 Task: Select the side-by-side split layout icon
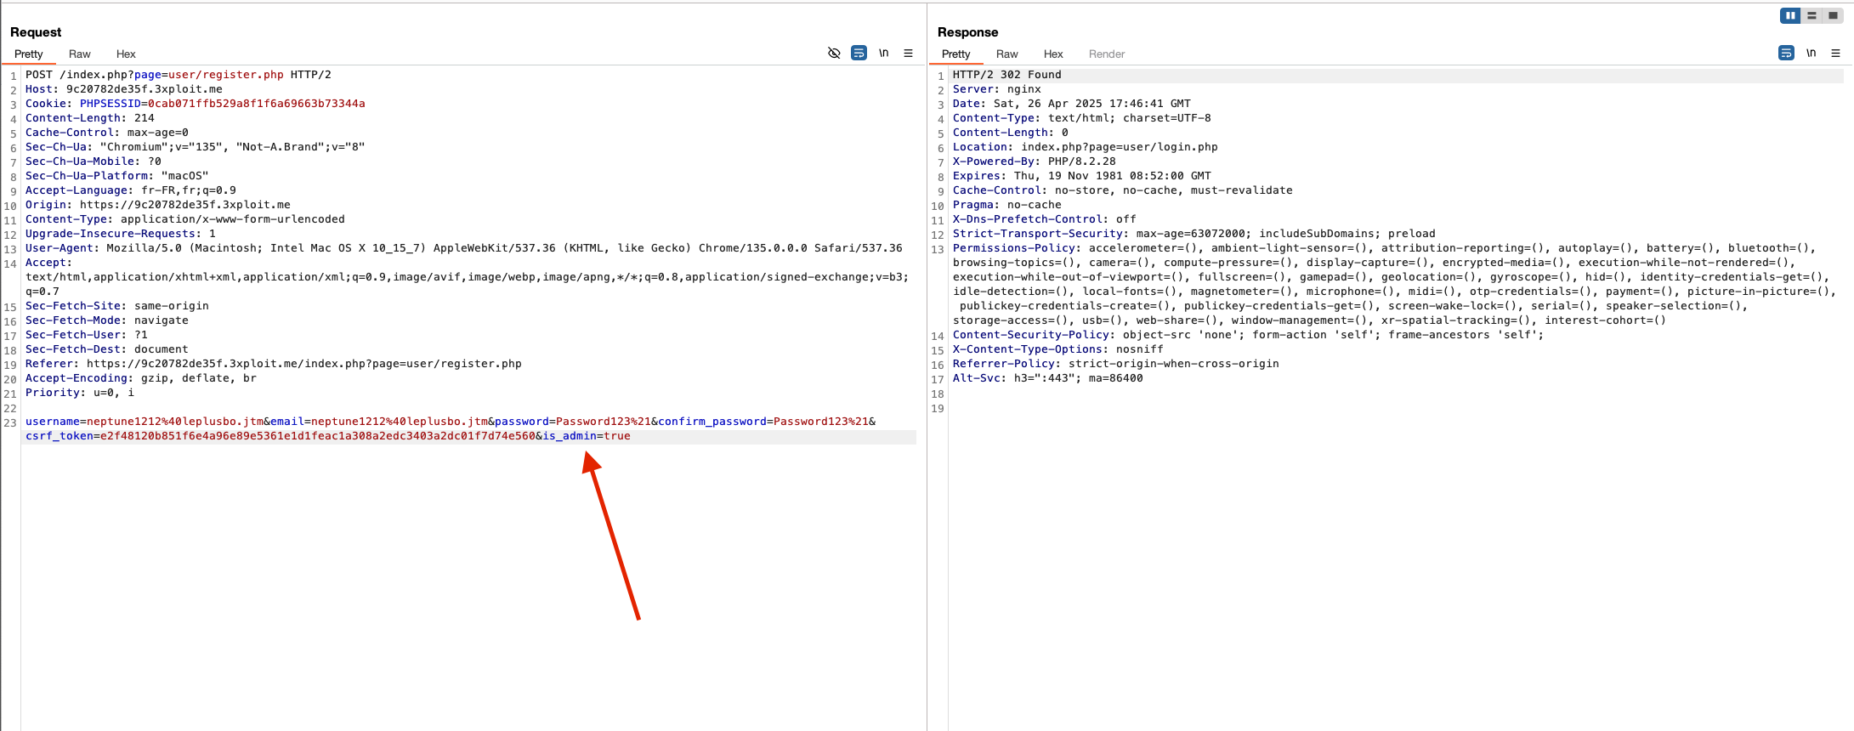click(1790, 15)
